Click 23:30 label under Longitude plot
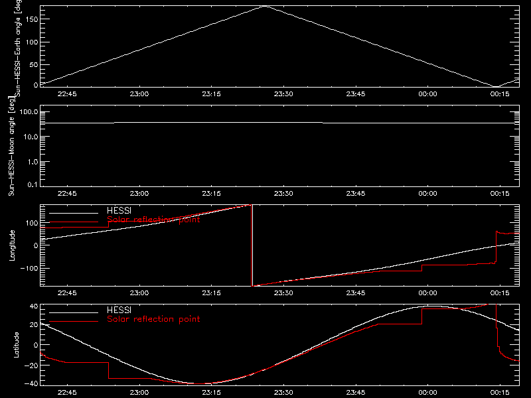The image size is (531, 398). [x=283, y=293]
